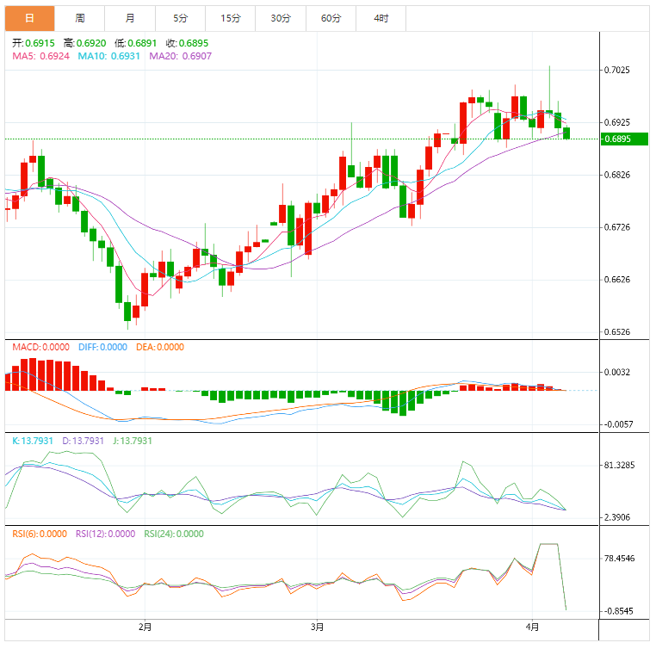
Task: Click the 0.6526 price axis label
Action: (617, 332)
